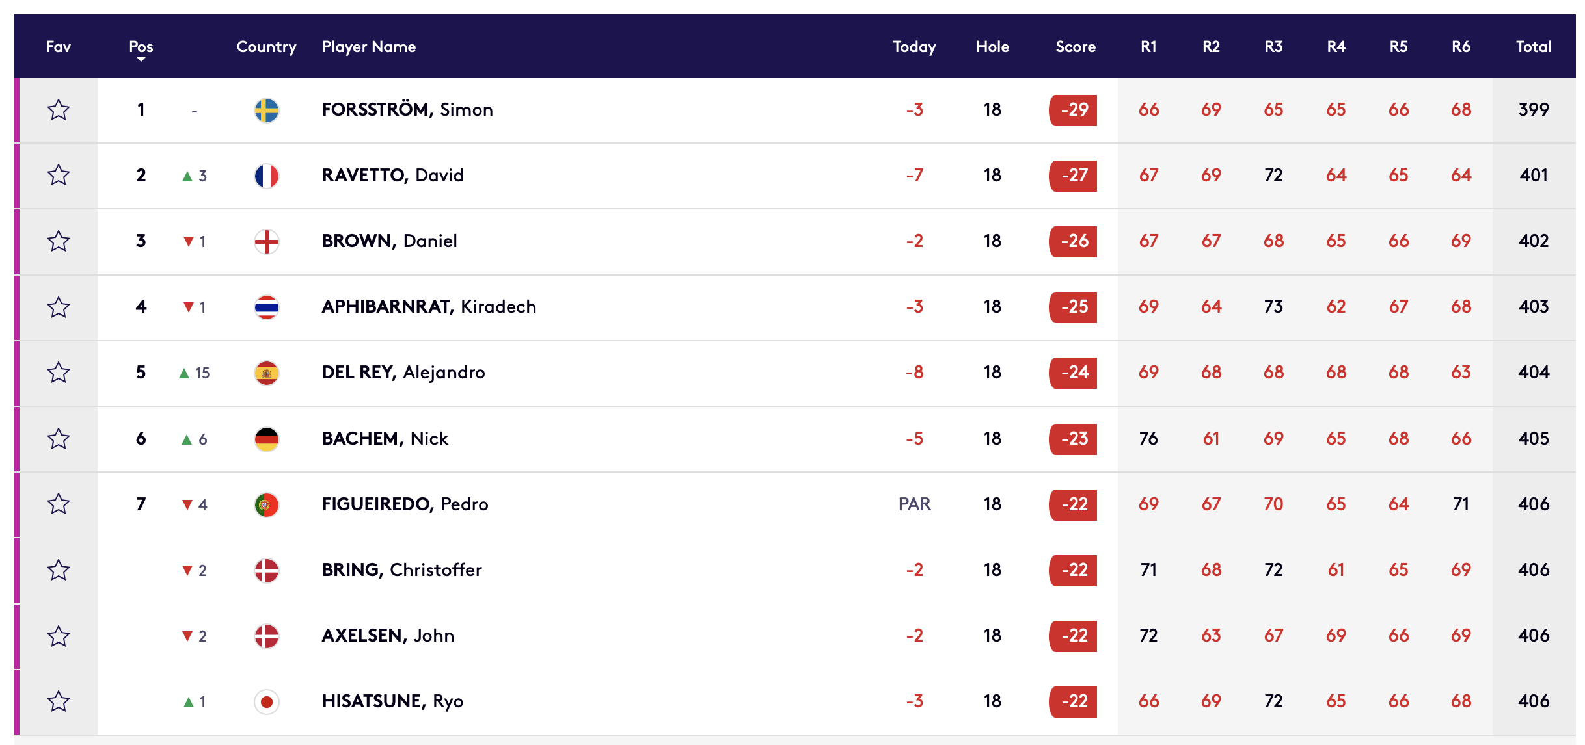Viewport: 1585px width, 745px height.
Task: Click the Japan flag beside Hisatsune
Action: [x=266, y=701]
